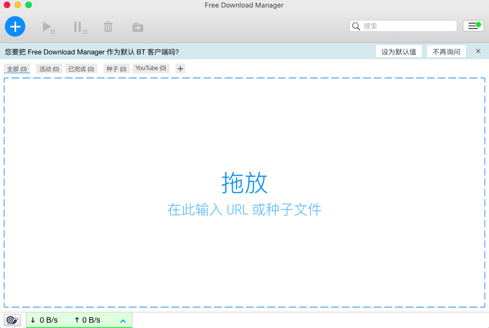Image resolution: width=489 pixels, height=328 pixels.
Task: Choose 不再询问 to stop asking
Action: pos(446,52)
